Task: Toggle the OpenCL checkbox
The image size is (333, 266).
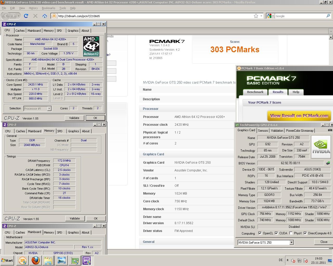Action: click(x=260, y=233)
